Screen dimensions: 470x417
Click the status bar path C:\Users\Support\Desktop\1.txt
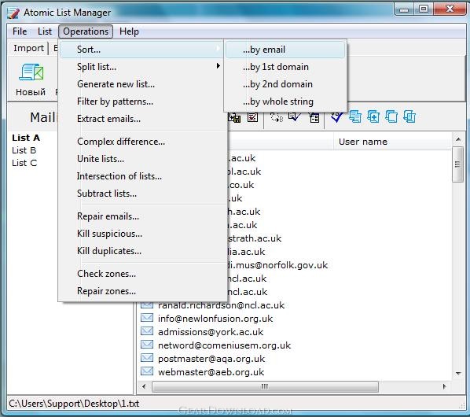pos(74,404)
